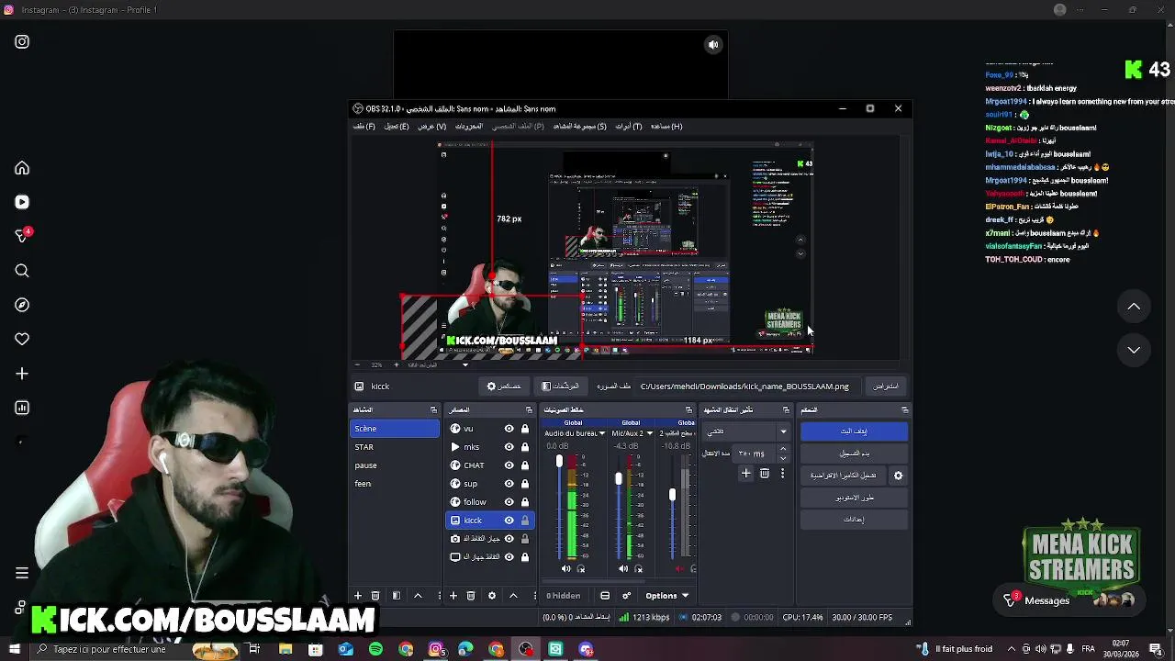Hide the kicck source with eye icon
Screen dimensions: 1175x661
pyautogui.click(x=509, y=521)
